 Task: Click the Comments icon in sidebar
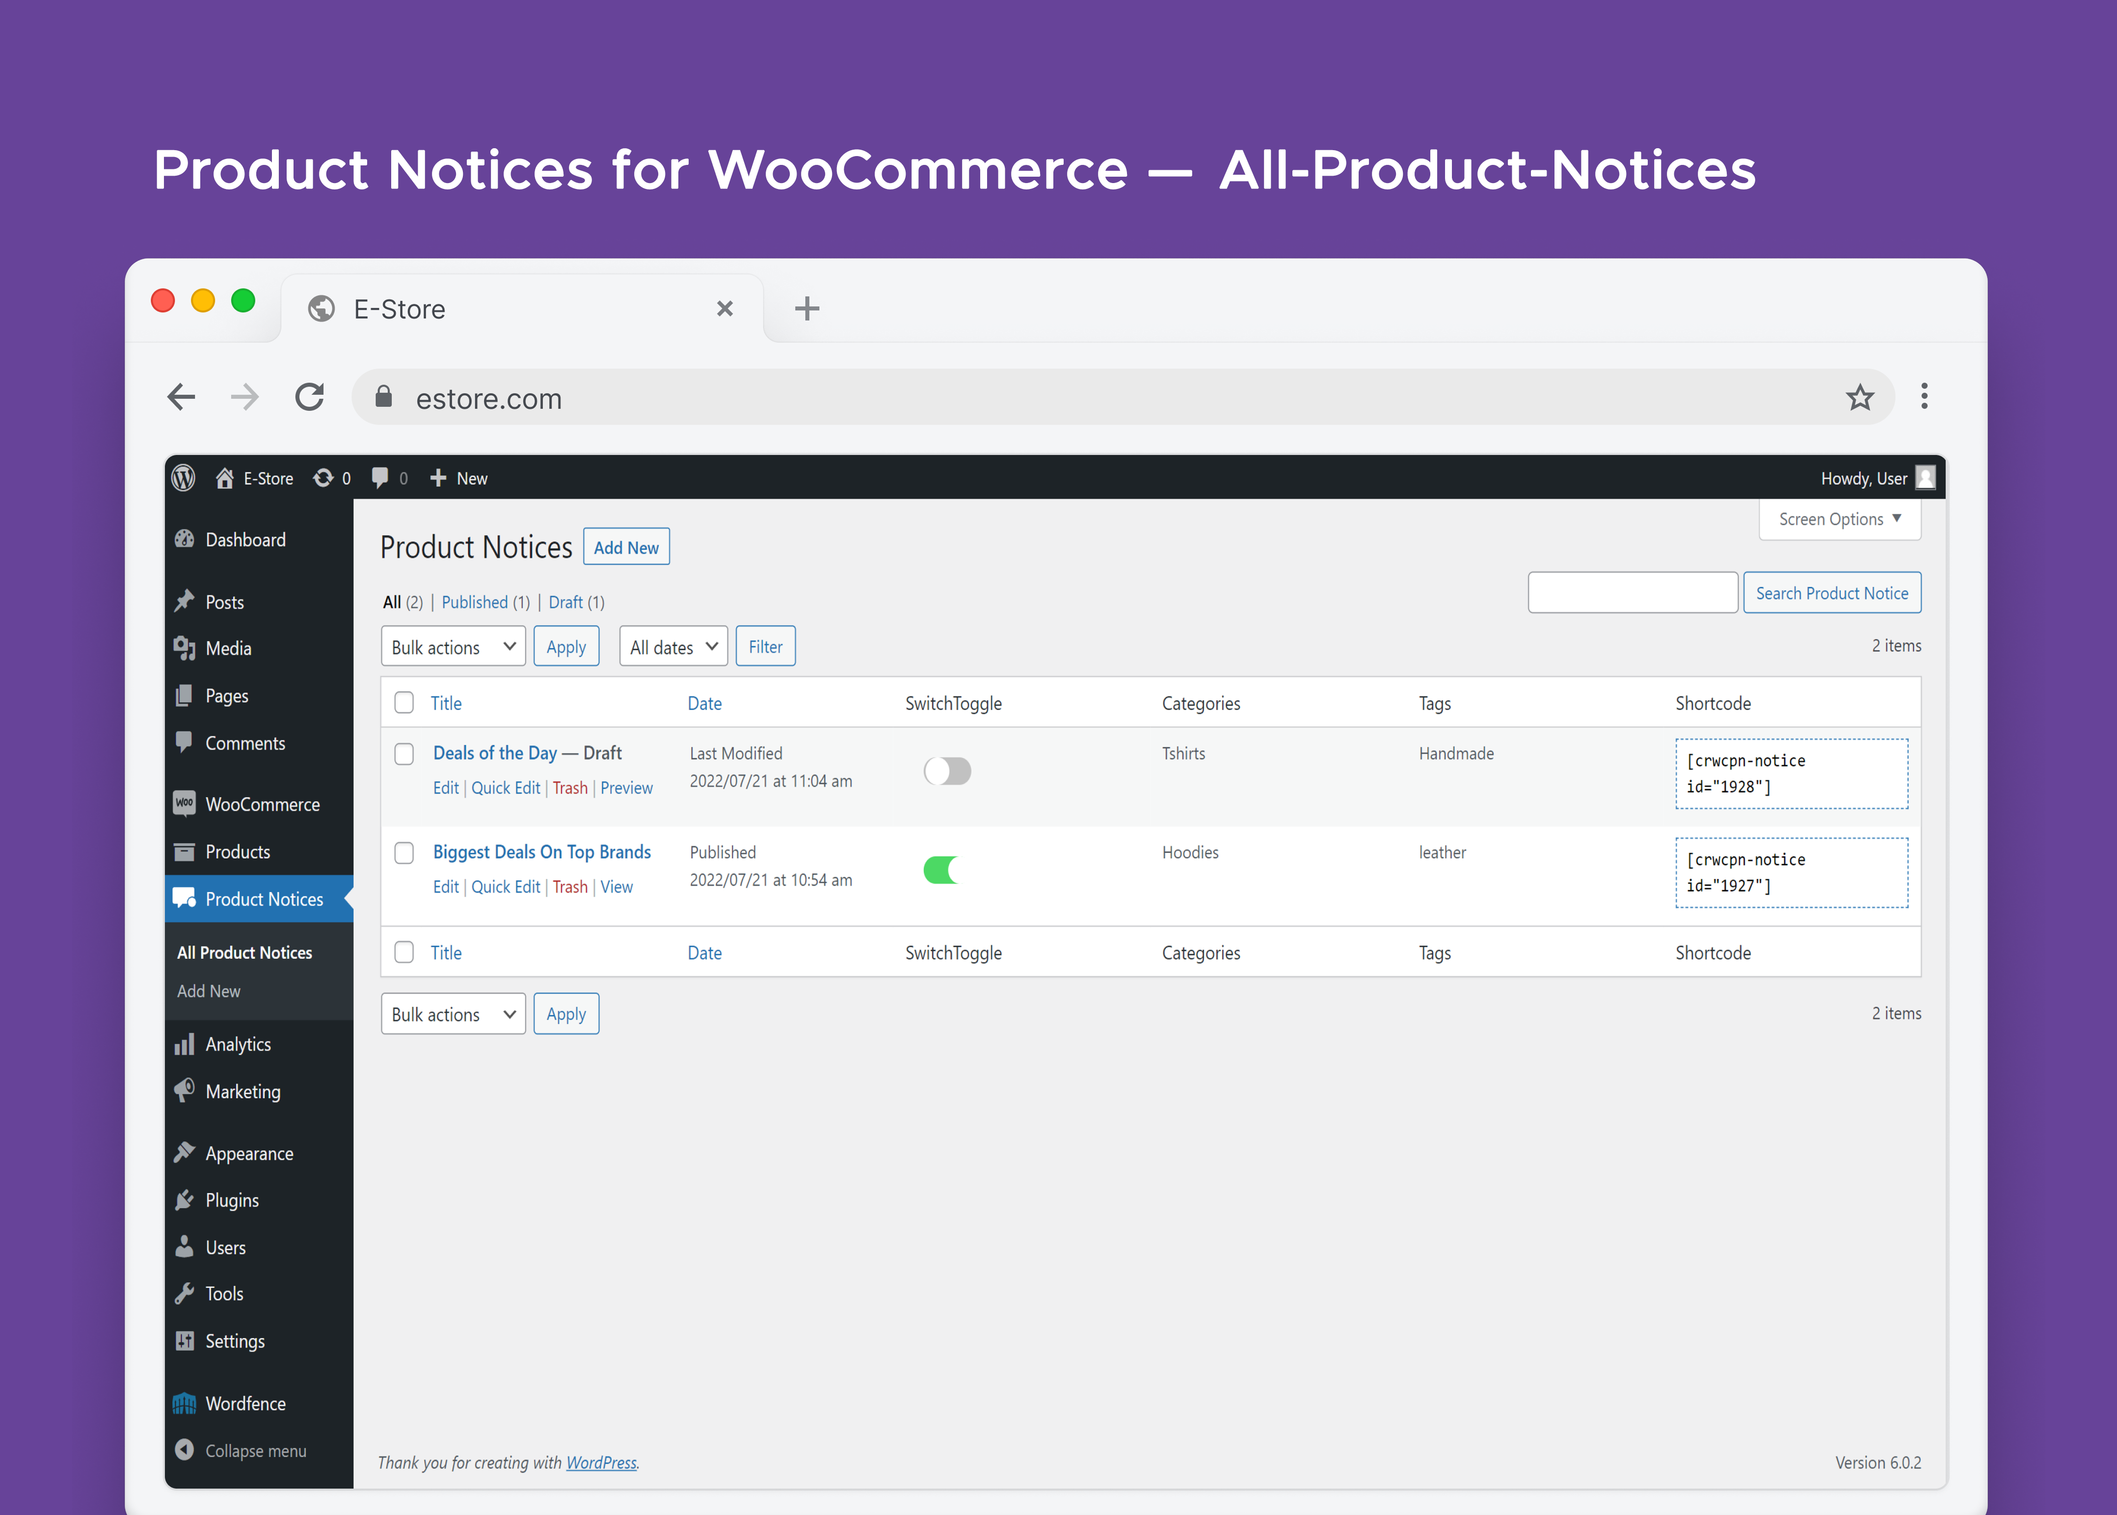coord(184,743)
